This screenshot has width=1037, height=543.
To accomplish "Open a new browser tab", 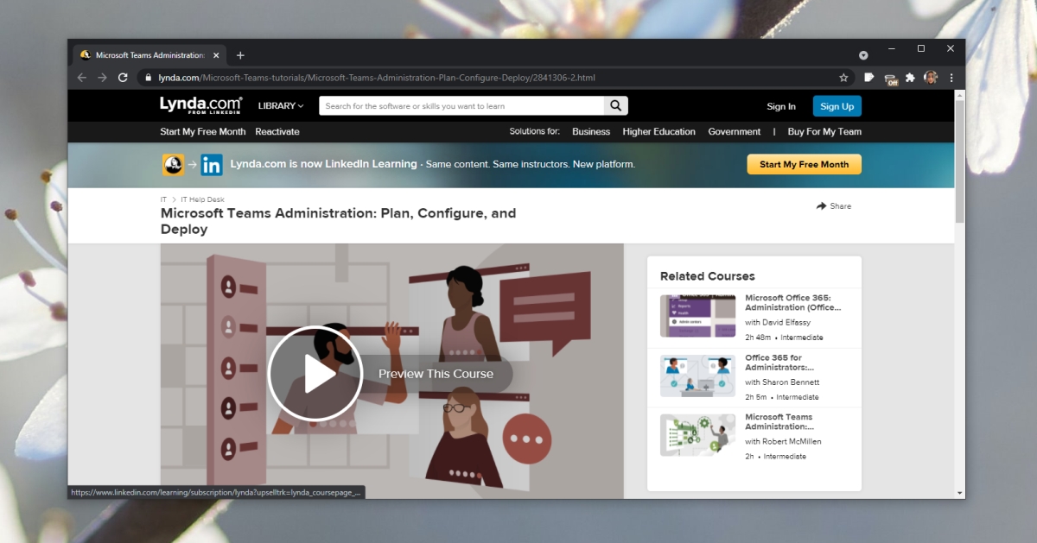I will point(240,55).
